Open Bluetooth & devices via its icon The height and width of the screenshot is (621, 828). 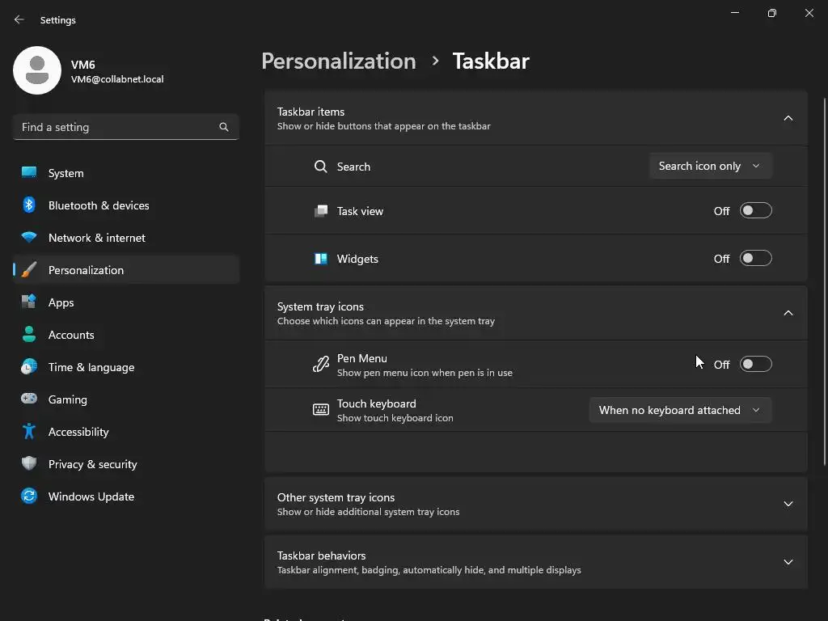click(29, 205)
